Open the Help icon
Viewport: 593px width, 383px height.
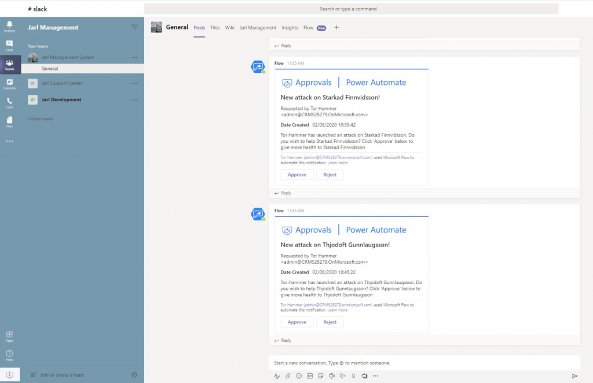(x=9, y=355)
